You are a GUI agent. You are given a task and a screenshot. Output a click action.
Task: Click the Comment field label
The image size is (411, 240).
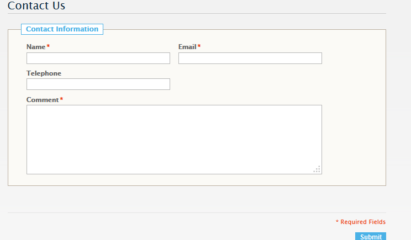click(43, 100)
